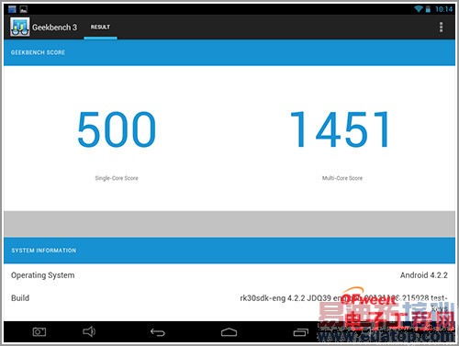Tap the battery status icon
Viewport: 459px width, 346px height.
point(428,9)
